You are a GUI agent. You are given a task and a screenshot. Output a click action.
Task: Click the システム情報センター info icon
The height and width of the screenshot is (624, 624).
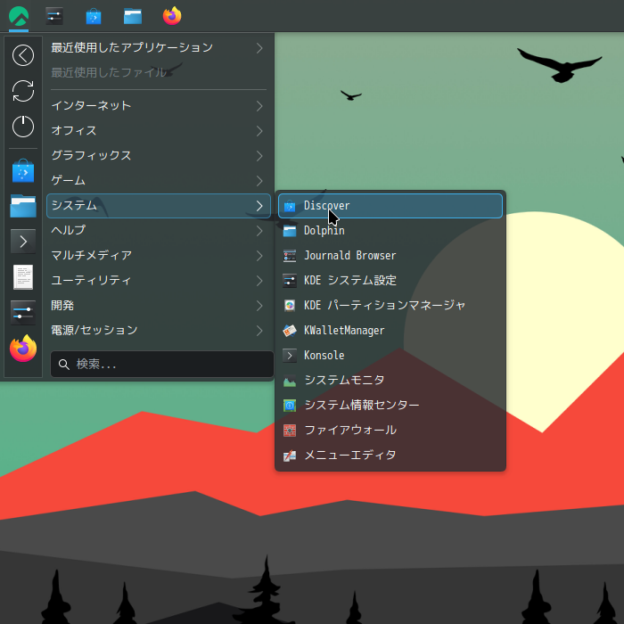click(x=290, y=406)
